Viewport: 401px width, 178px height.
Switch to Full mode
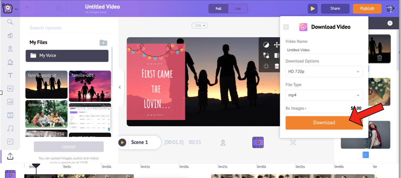[218, 8]
